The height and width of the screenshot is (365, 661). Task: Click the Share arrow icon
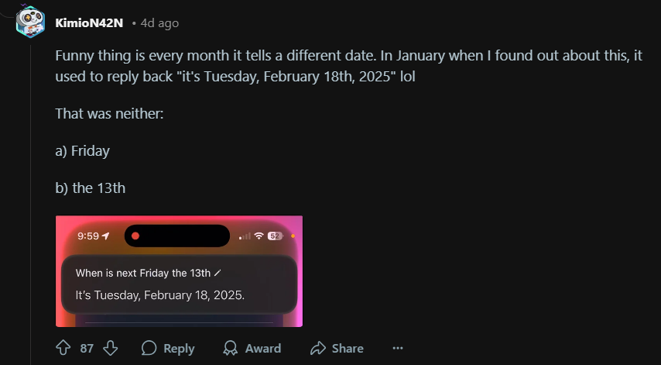click(317, 348)
